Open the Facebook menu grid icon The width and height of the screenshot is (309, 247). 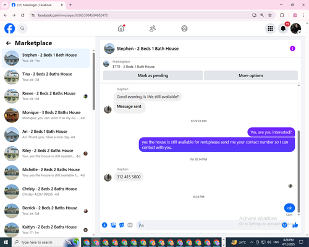[270, 28]
